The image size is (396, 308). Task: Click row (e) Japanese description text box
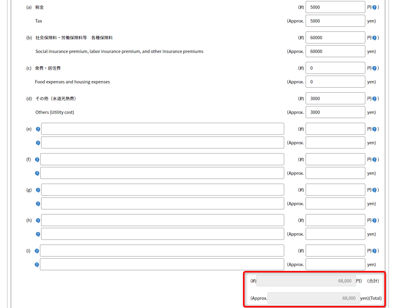[163, 129]
